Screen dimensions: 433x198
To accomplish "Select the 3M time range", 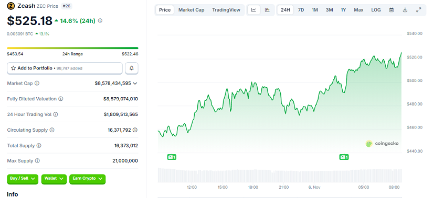I will (x=329, y=10).
